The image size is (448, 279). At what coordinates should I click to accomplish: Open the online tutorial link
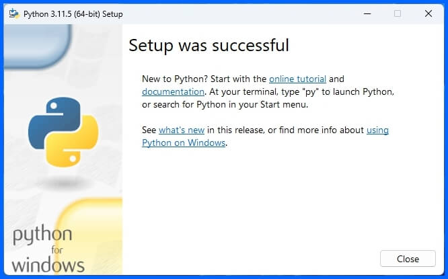(x=297, y=79)
